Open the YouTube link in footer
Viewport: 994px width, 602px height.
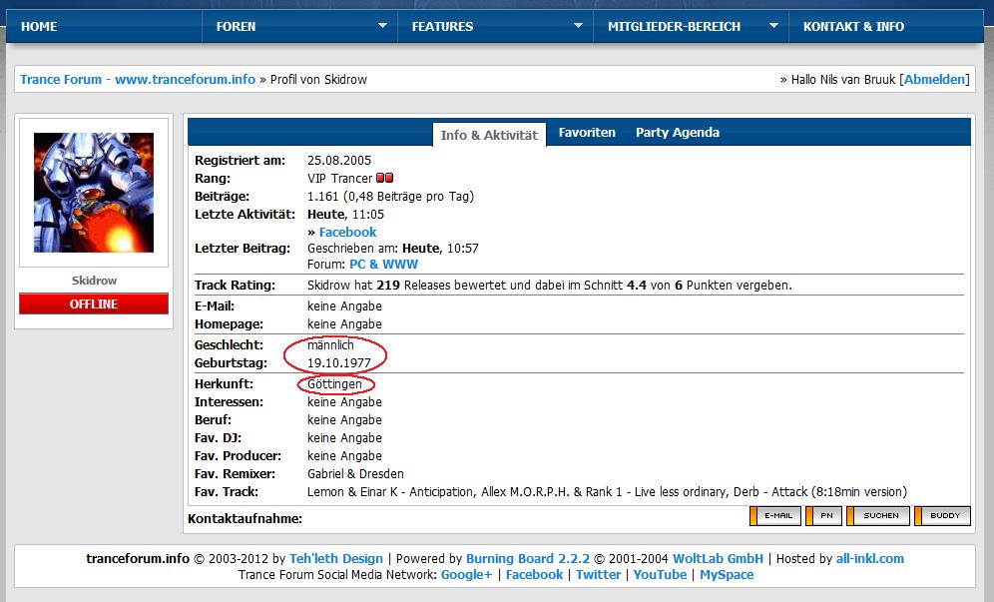(659, 575)
